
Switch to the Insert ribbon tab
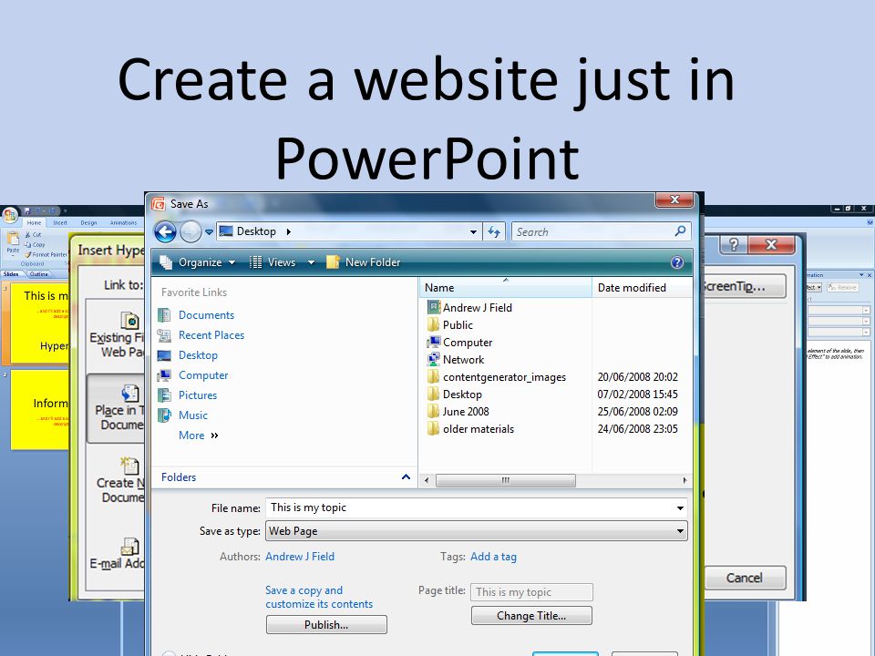coord(60,222)
